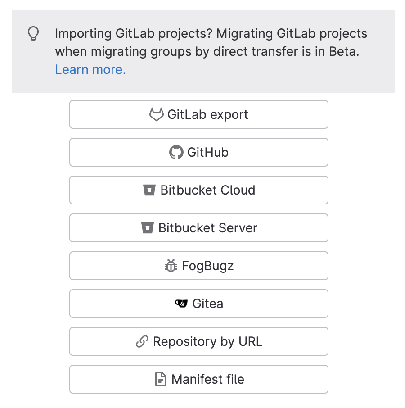Click the lightbulb icon in the info banner

[x=33, y=33]
